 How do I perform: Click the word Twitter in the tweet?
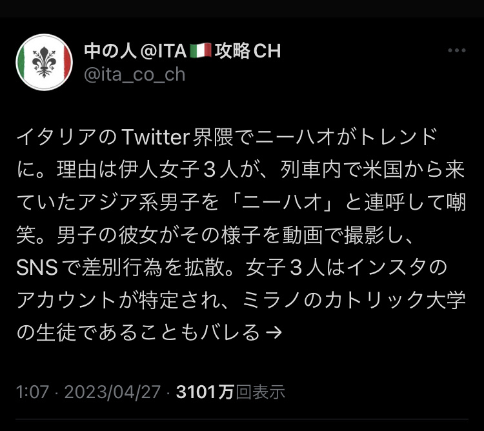click(156, 137)
